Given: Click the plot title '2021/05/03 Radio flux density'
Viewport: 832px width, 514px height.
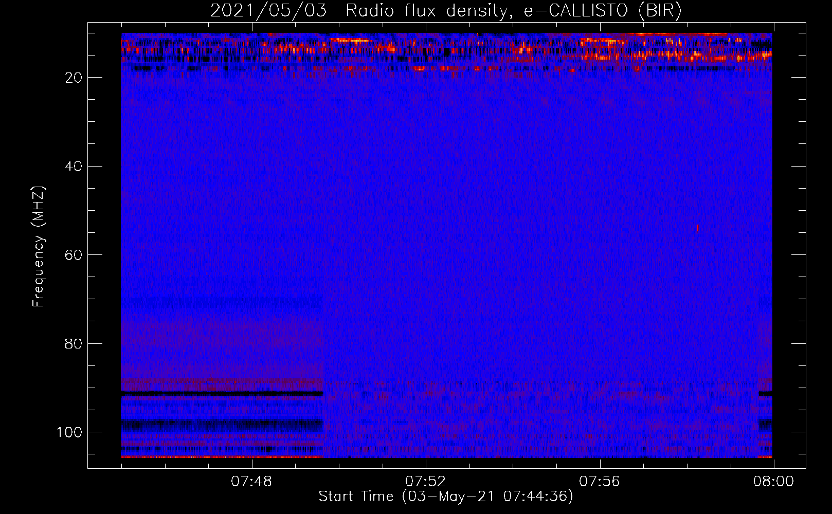Looking at the screenshot, I should pyautogui.click(x=446, y=11).
